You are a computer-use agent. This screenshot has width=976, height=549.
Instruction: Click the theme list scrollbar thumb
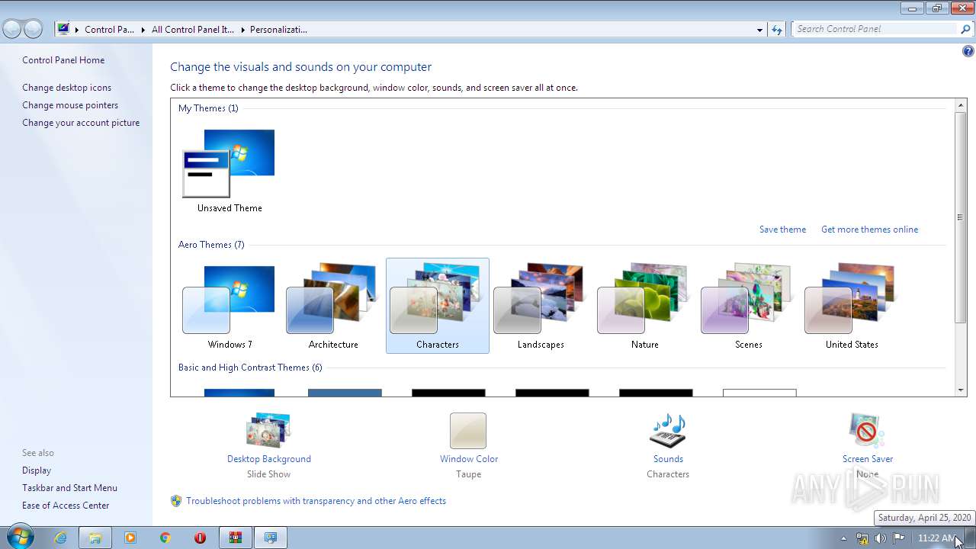point(961,217)
